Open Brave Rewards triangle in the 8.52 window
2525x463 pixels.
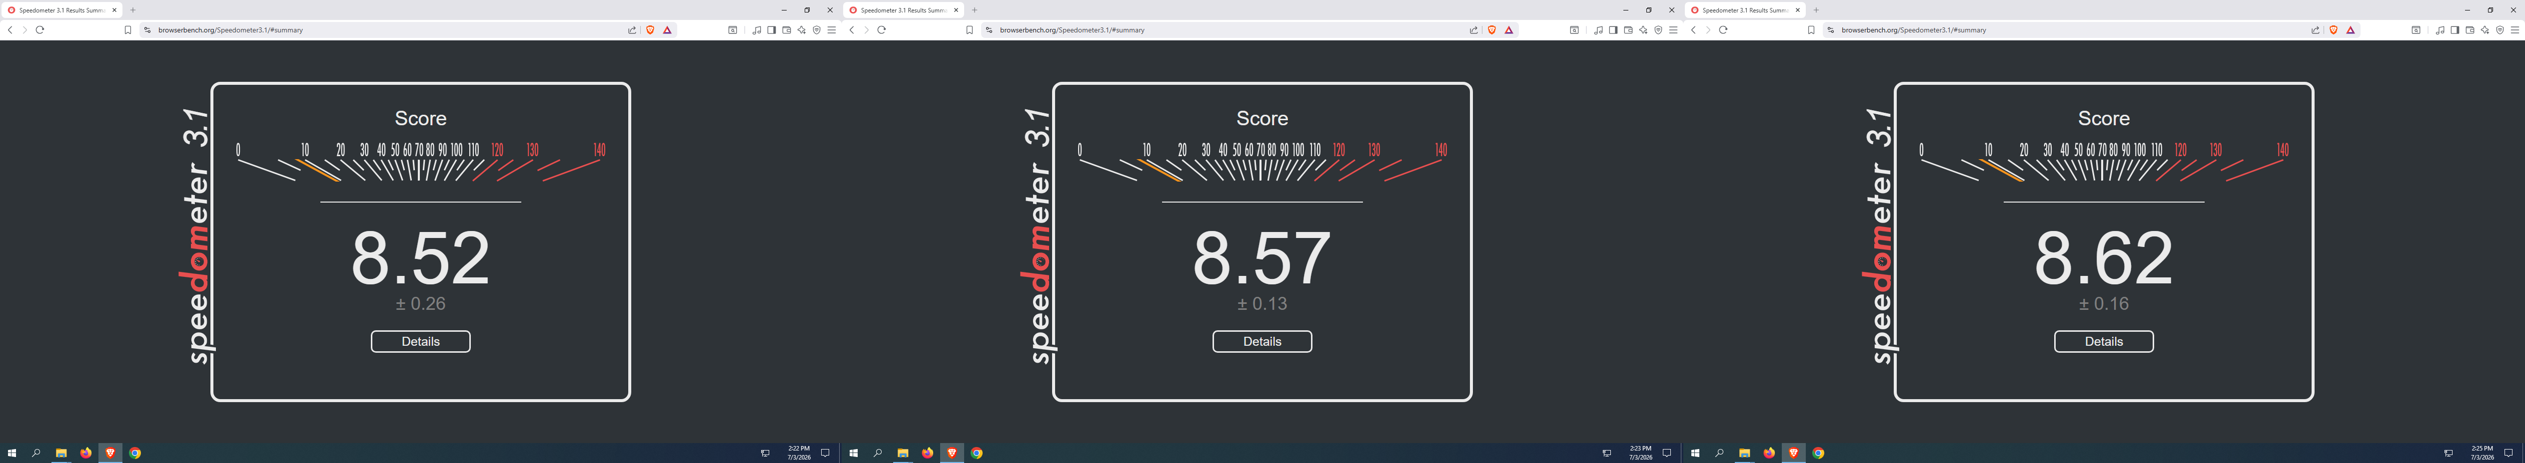point(668,30)
